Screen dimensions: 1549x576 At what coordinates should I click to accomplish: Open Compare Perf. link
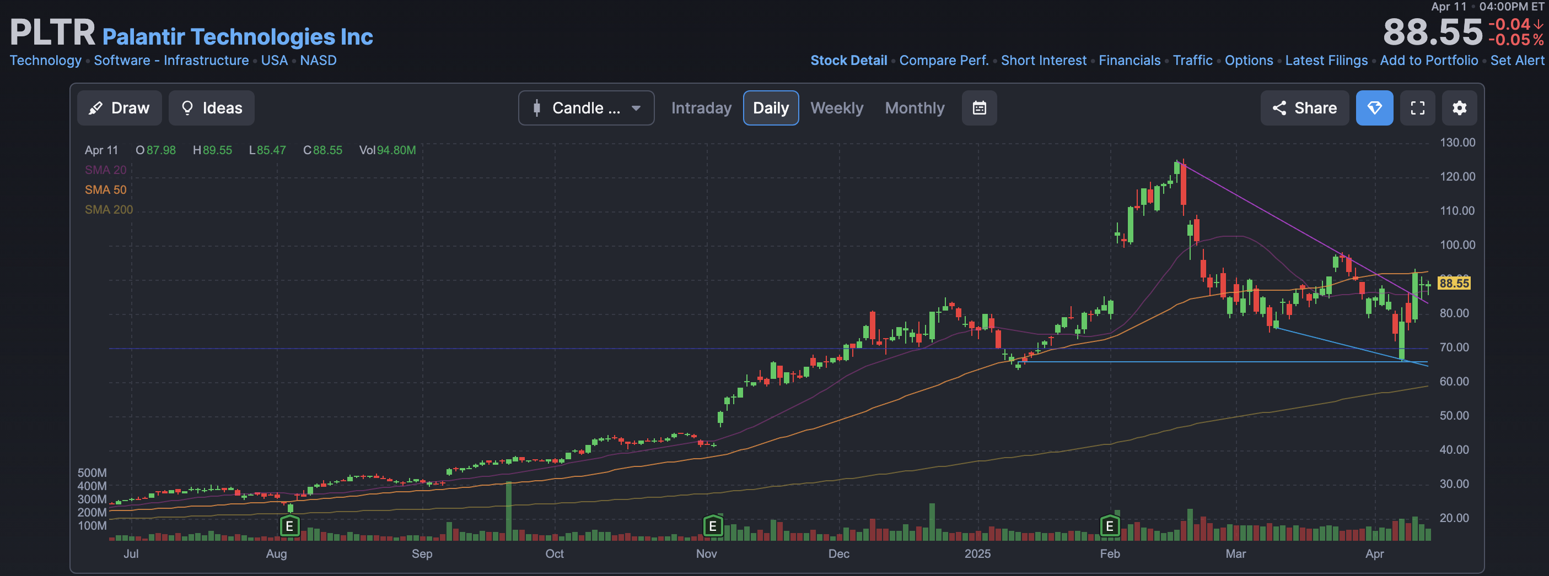tap(944, 60)
